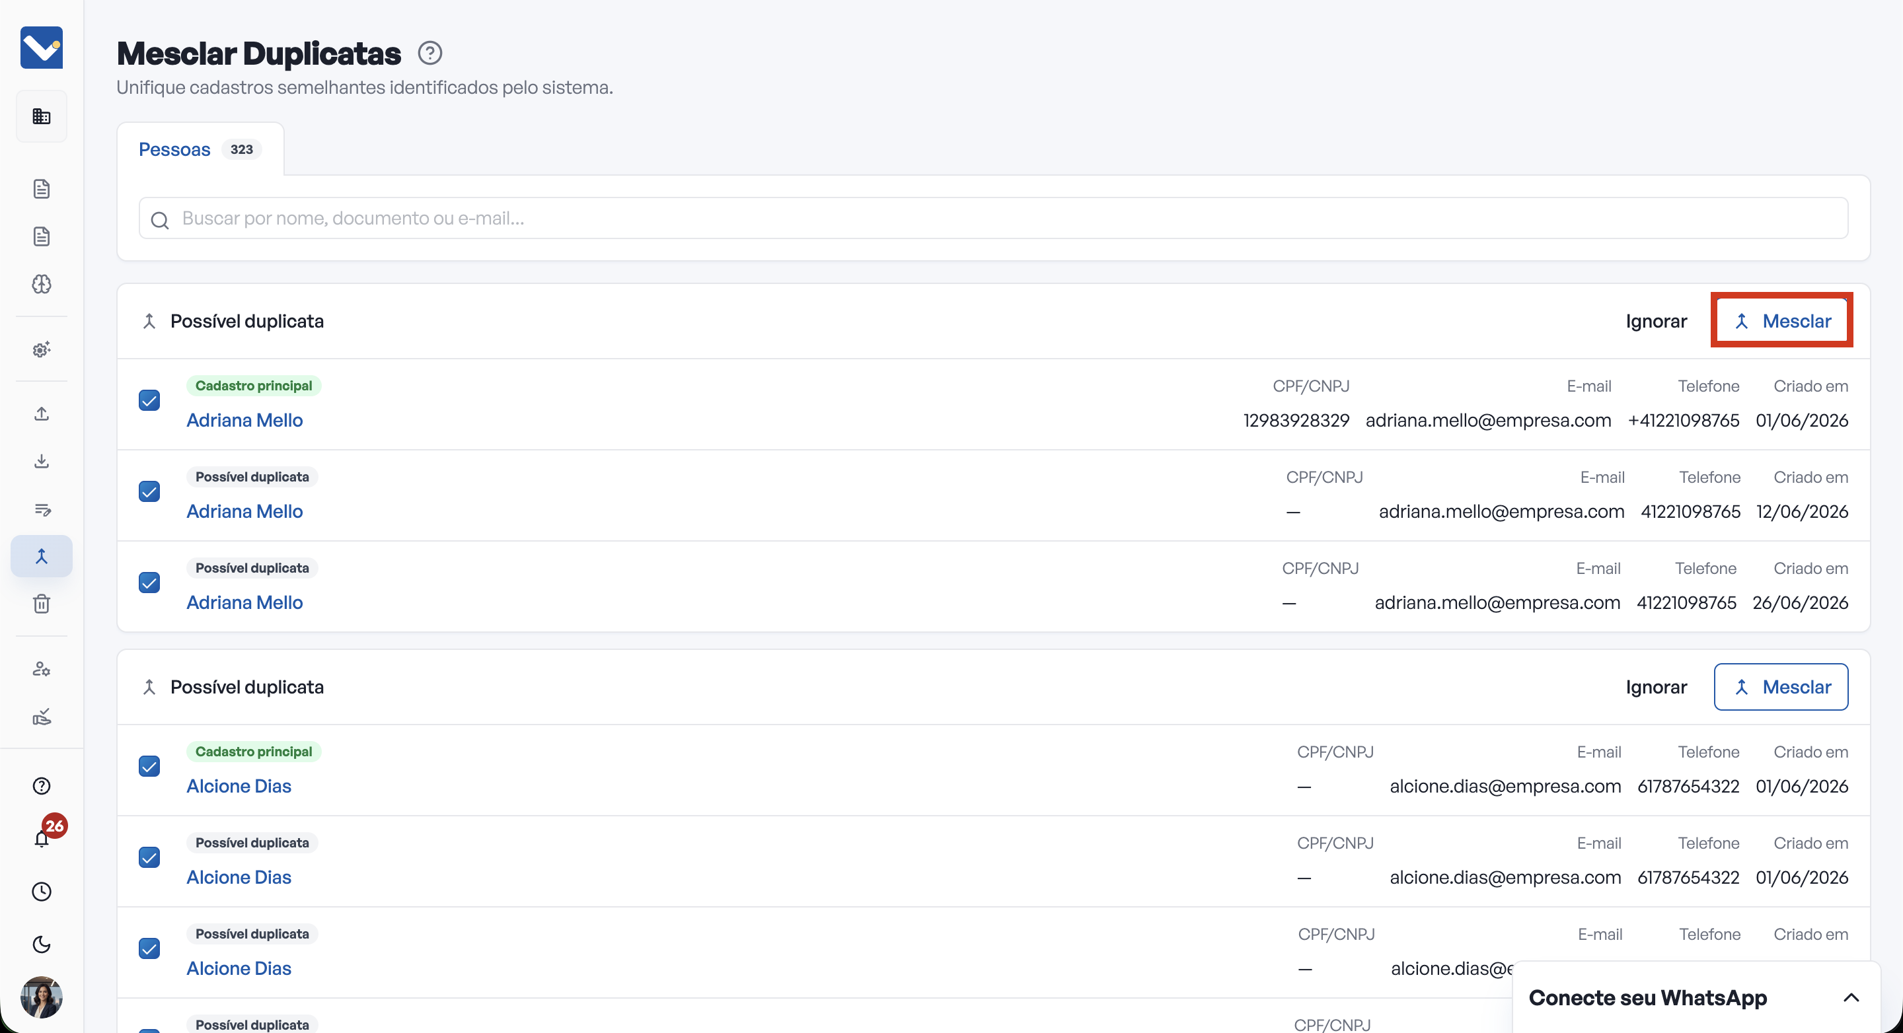Open the brain icon in the sidebar
The image size is (1903, 1033).
(x=42, y=284)
